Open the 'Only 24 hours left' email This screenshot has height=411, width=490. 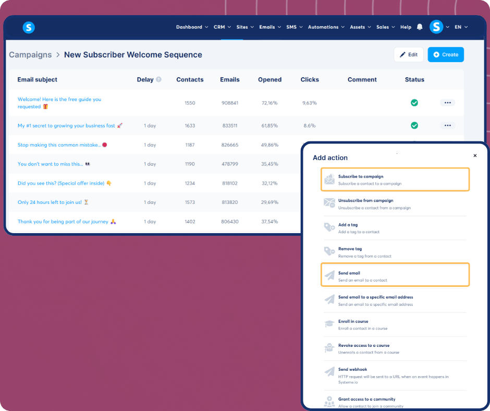[x=50, y=202]
